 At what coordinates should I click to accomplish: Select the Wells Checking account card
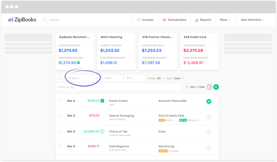[x=116, y=51]
